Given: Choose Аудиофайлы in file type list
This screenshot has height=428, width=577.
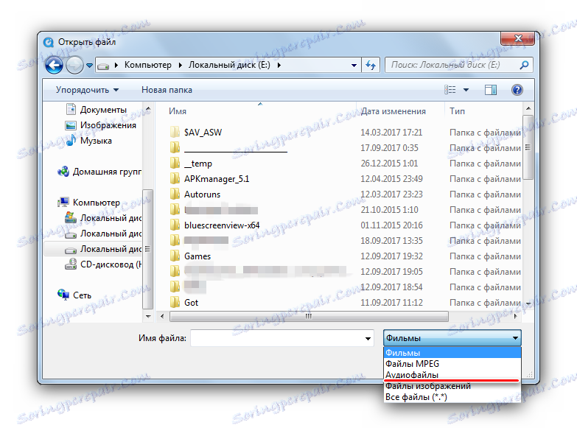Looking at the screenshot, I should [452, 375].
